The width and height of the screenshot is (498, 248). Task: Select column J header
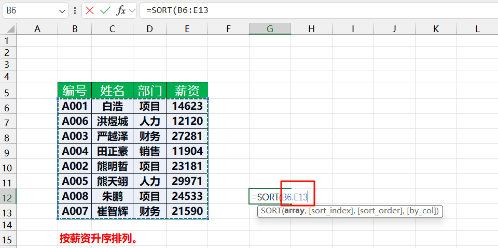coord(394,29)
